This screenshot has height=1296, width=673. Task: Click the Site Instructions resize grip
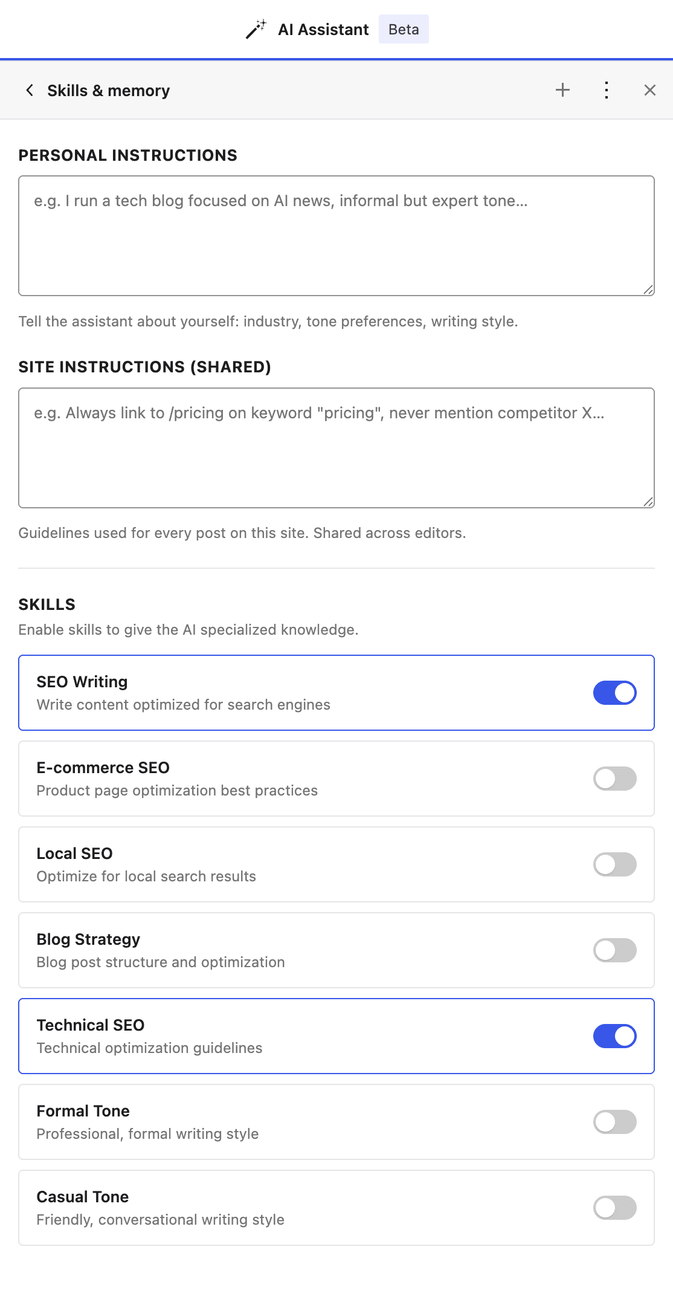click(x=648, y=502)
